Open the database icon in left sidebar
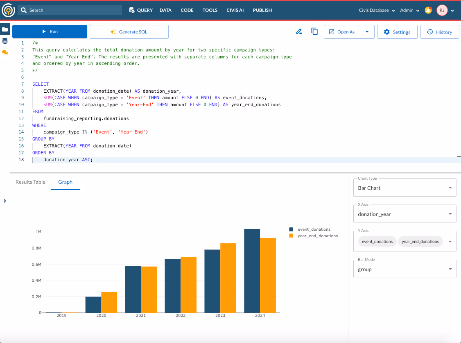461x343 pixels. pyautogui.click(x=5, y=41)
